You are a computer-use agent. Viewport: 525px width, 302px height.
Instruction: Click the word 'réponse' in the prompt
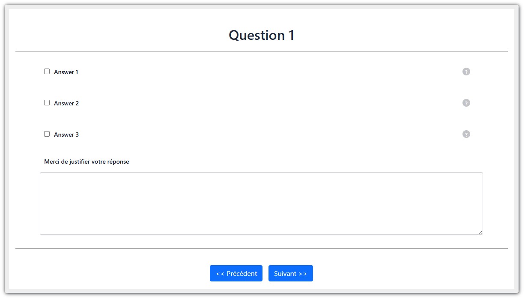point(118,162)
